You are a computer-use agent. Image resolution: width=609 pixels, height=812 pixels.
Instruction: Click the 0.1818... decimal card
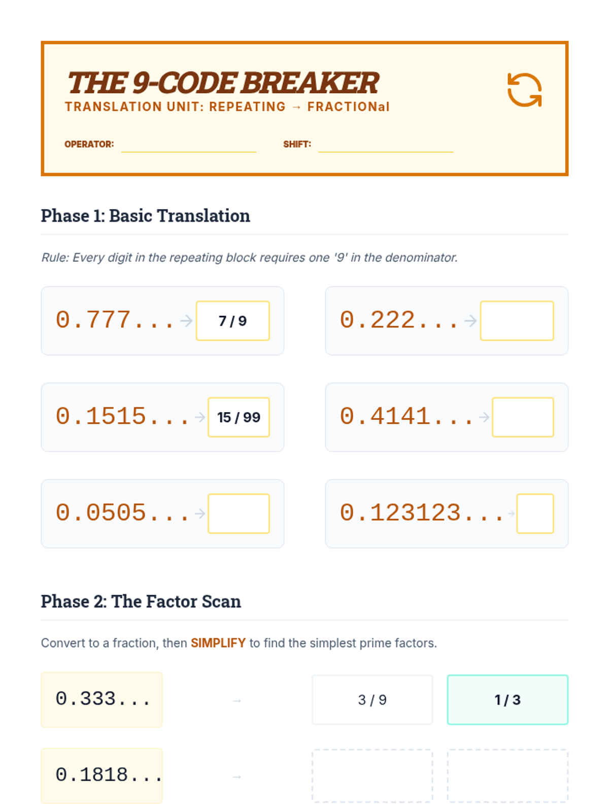click(101, 776)
